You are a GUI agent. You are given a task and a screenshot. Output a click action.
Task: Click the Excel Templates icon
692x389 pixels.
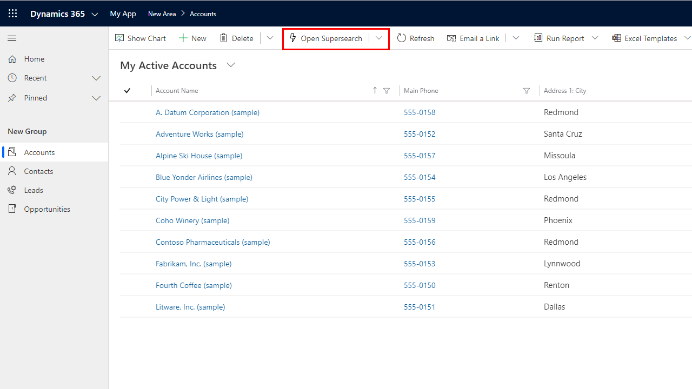[616, 38]
